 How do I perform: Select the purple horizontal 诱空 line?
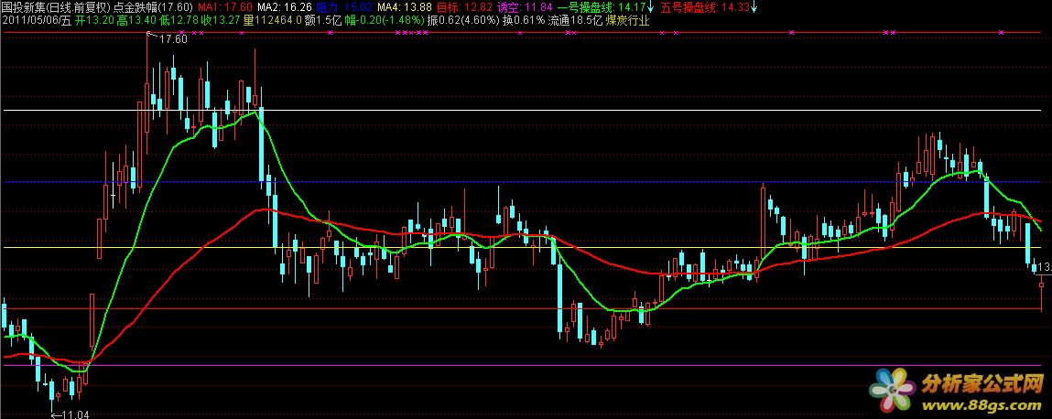pos(524,366)
